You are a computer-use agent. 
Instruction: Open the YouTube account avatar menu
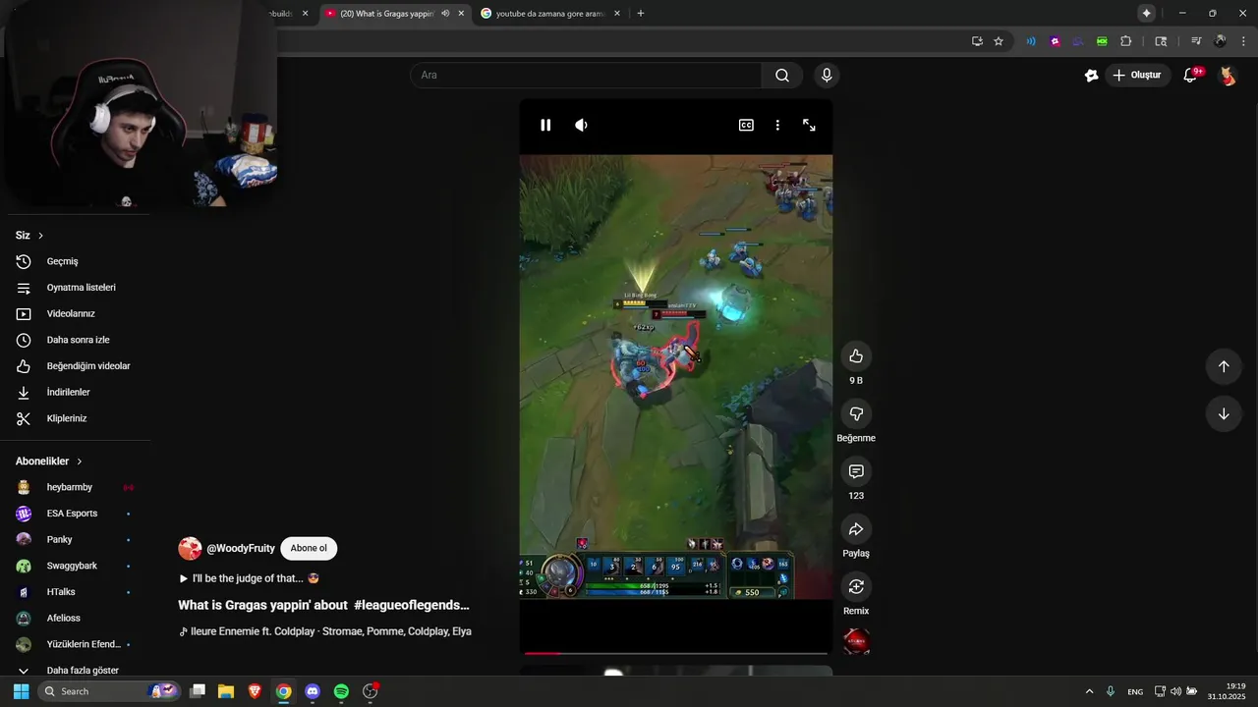coord(1228,76)
